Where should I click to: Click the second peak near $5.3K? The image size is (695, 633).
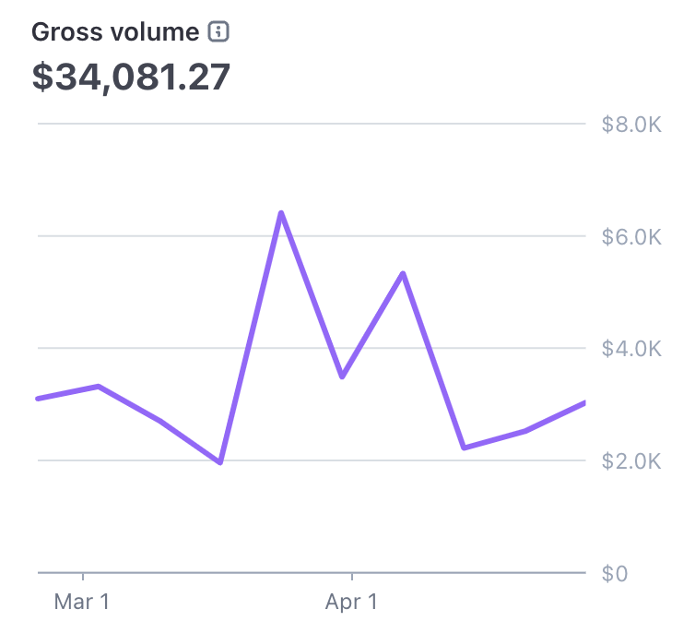click(x=403, y=273)
